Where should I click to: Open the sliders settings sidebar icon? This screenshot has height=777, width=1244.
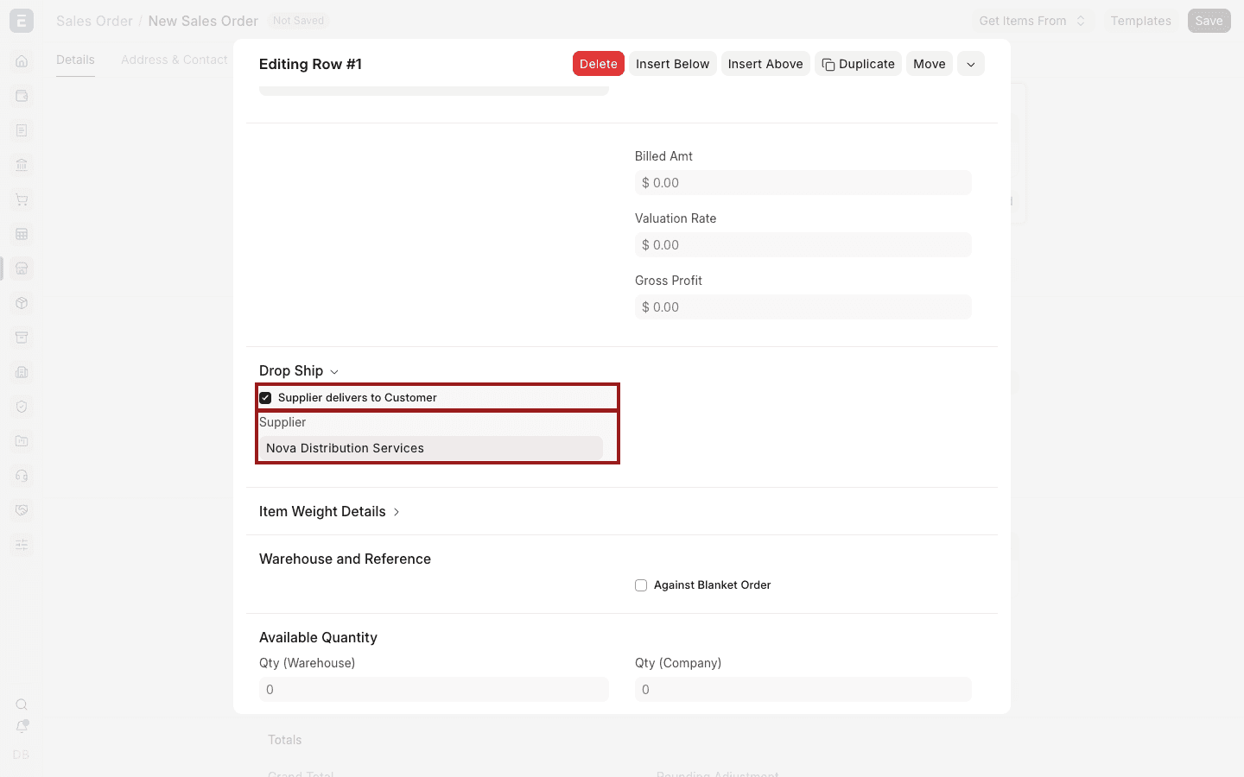click(22, 545)
